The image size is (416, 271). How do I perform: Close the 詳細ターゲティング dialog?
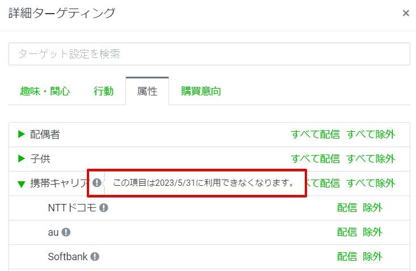click(406, 13)
